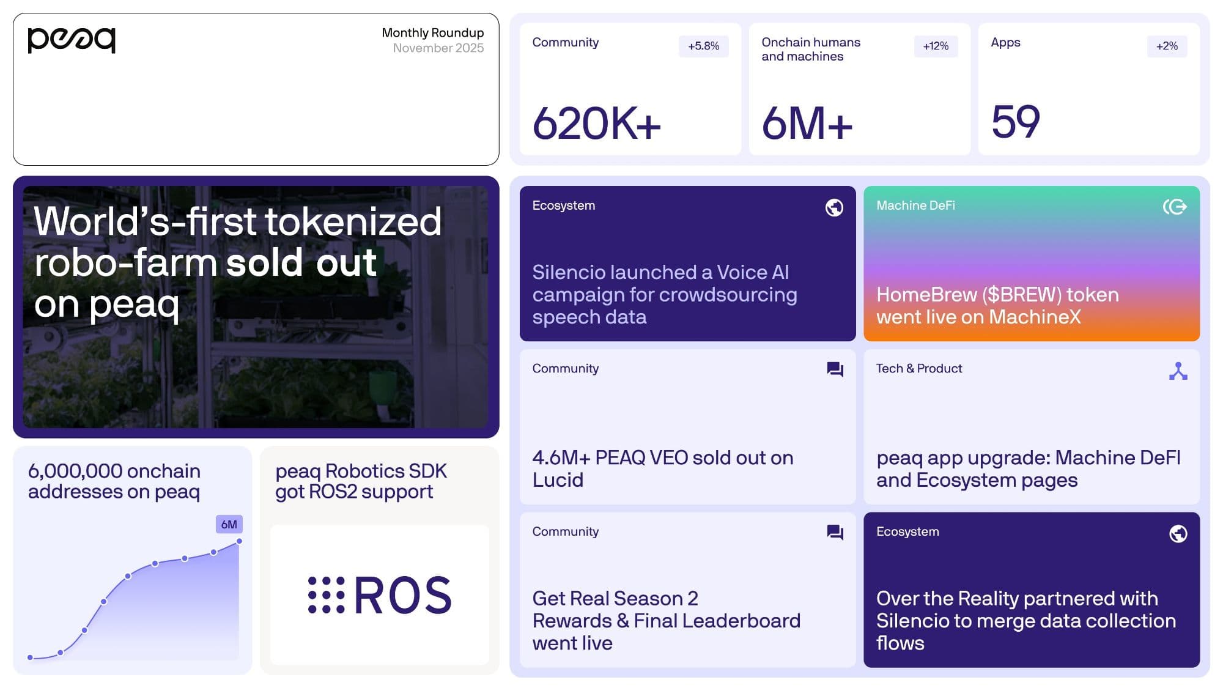Viewport: 1223px width, 688px height.
Task: Select the chat icon on the PEAQ VEO Community card
Action: click(836, 370)
